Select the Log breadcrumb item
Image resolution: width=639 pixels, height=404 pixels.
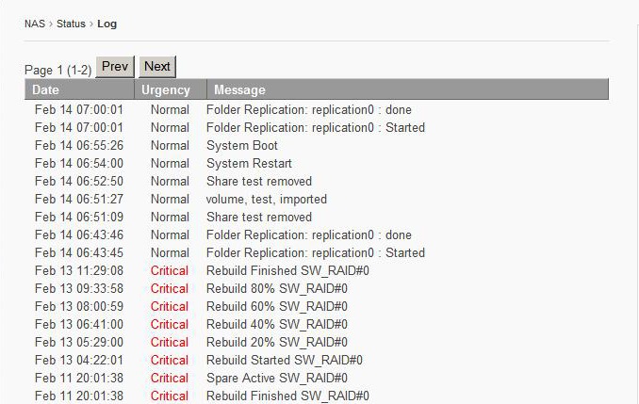tap(107, 24)
